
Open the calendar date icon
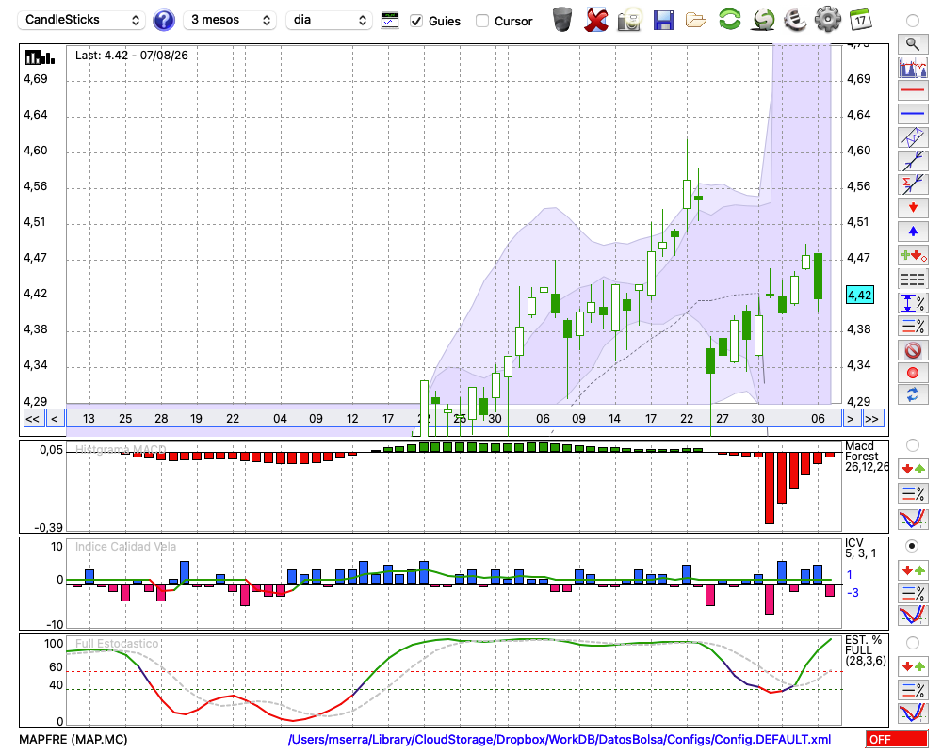tap(860, 20)
